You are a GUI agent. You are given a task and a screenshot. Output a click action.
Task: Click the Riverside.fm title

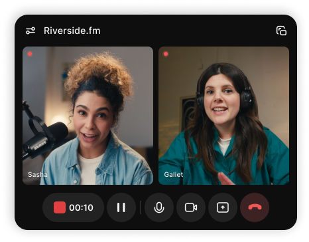tap(72, 31)
